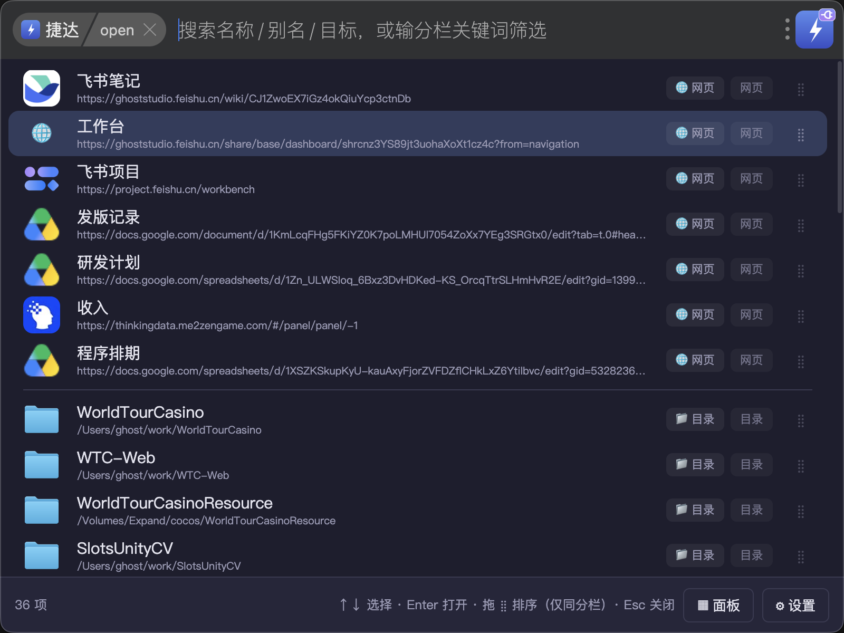This screenshot has width=844, height=633.
Task: Open the 面板 panel button
Action: pyautogui.click(x=718, y=605)
